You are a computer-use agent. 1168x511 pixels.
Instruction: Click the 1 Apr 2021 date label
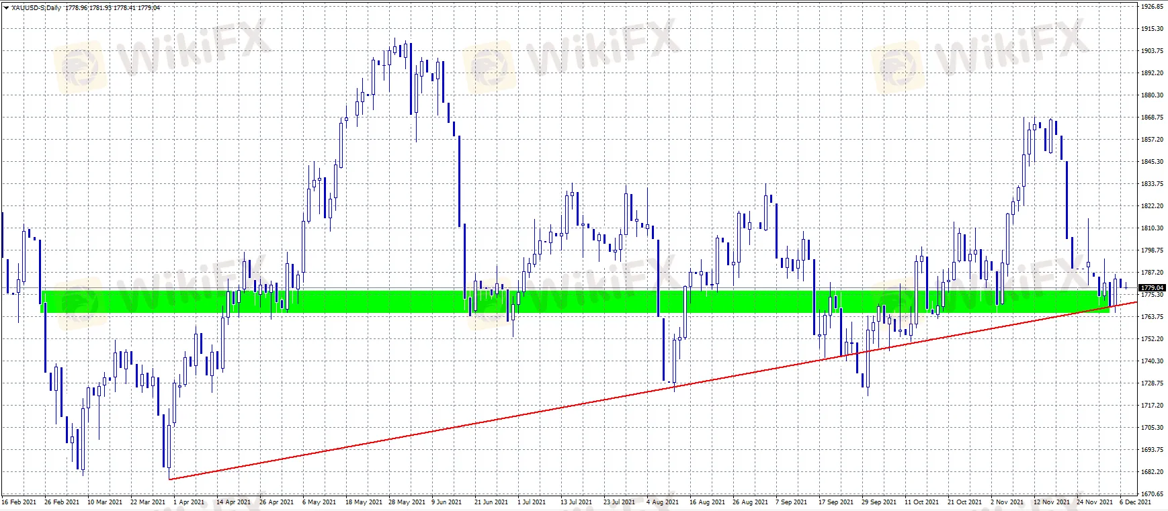[x=189, y=502]
